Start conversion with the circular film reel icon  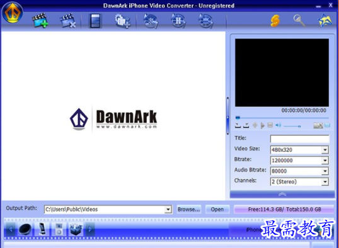[x=151, y=21]
